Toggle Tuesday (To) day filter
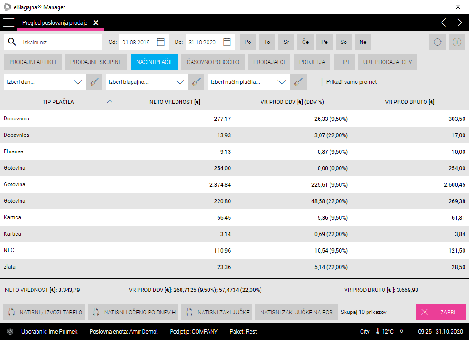469x340 pixels. (x=267, y=42)
